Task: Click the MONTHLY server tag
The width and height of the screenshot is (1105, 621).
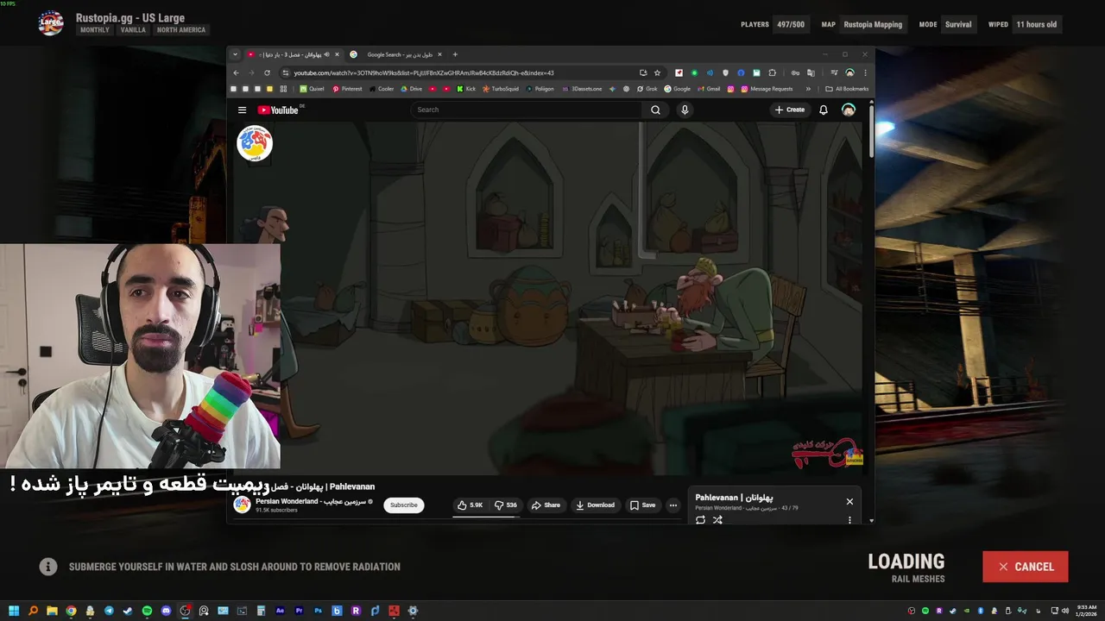Action: [95, 30]
